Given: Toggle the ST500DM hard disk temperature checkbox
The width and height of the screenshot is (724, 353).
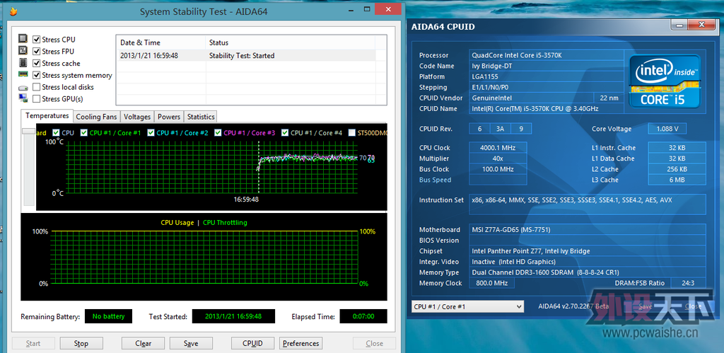Looking at the screenshot, I should click(x=352, y=132).
